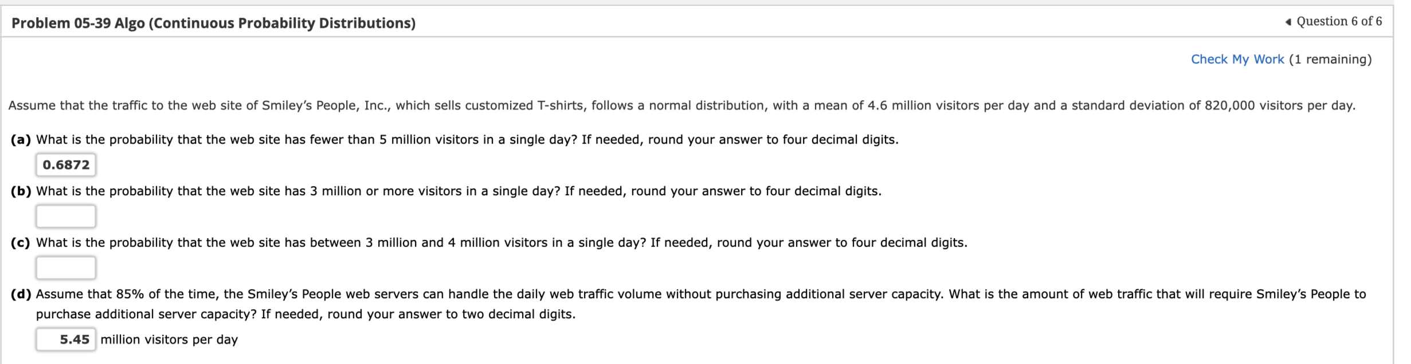Screen dimensions: 1411x364
Task: Click the empty answer box for part (b)
Action: point(66,216)
